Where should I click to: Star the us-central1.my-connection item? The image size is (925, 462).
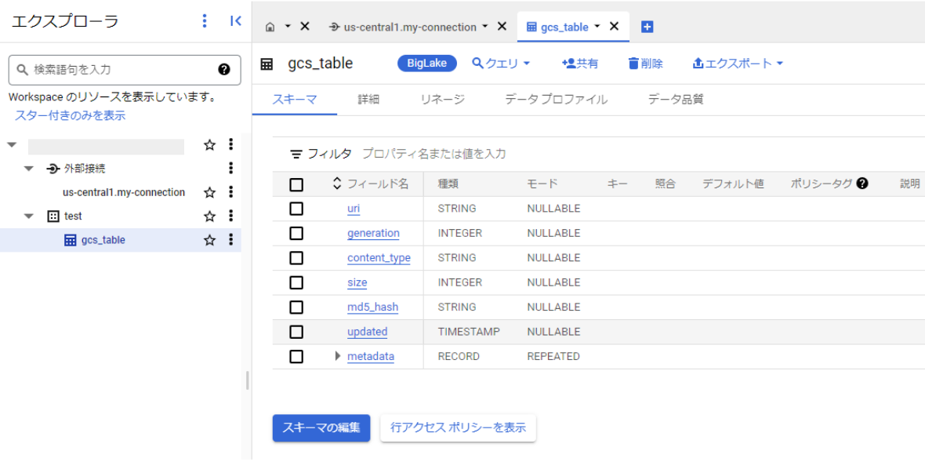pyautogui.click(x=209, y=192)
